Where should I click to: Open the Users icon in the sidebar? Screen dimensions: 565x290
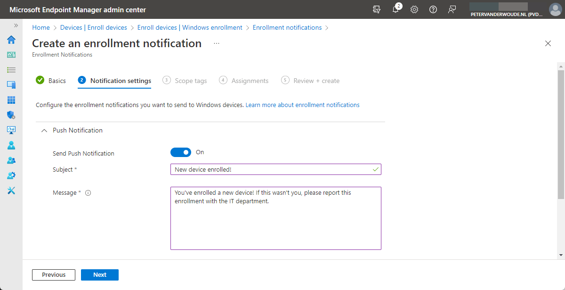(11, 145)
